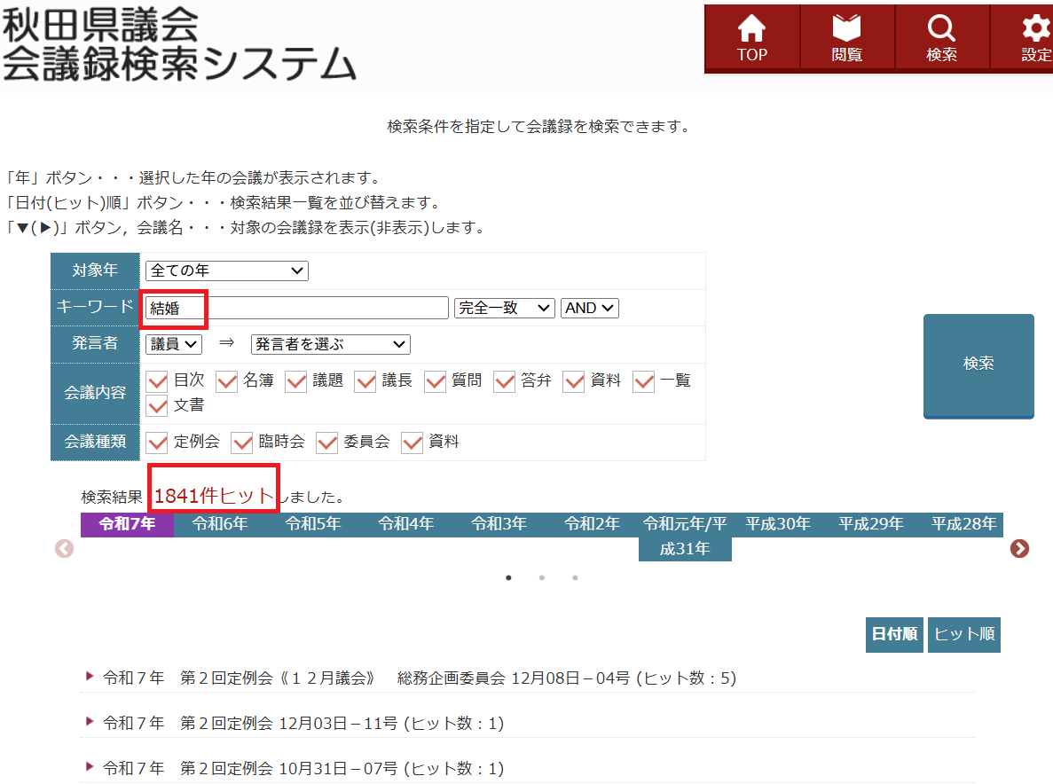The width and height of the screenshot is (1053, 784).
Task: Open the AND operator dropdown
Action: coord(590,308)
